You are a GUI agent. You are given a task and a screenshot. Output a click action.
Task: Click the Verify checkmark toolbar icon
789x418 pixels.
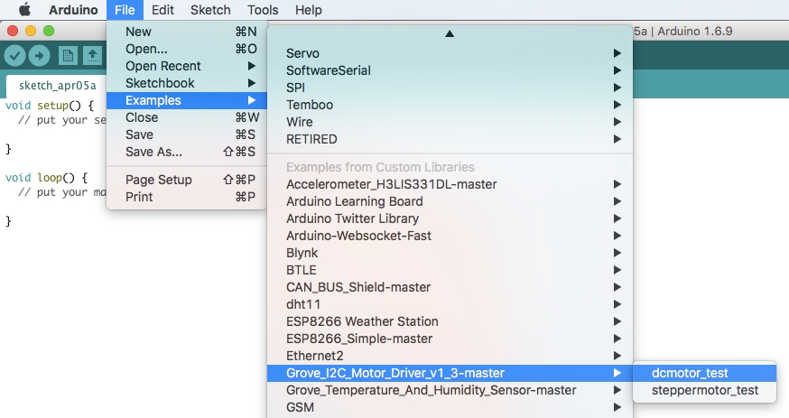(15, 56)
